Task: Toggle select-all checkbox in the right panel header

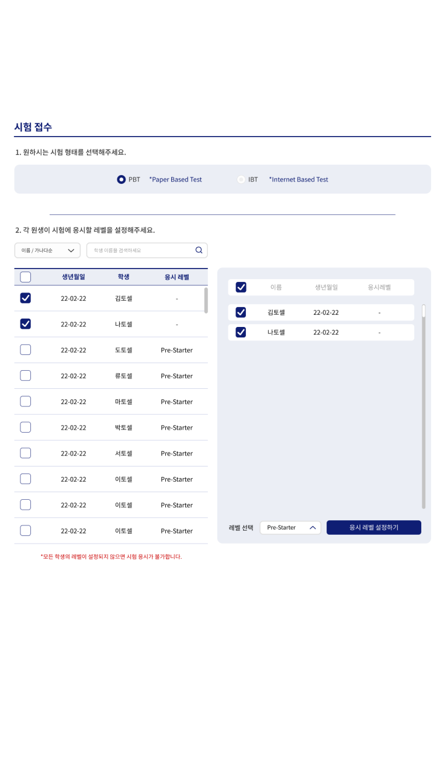Action: [241, 287]
